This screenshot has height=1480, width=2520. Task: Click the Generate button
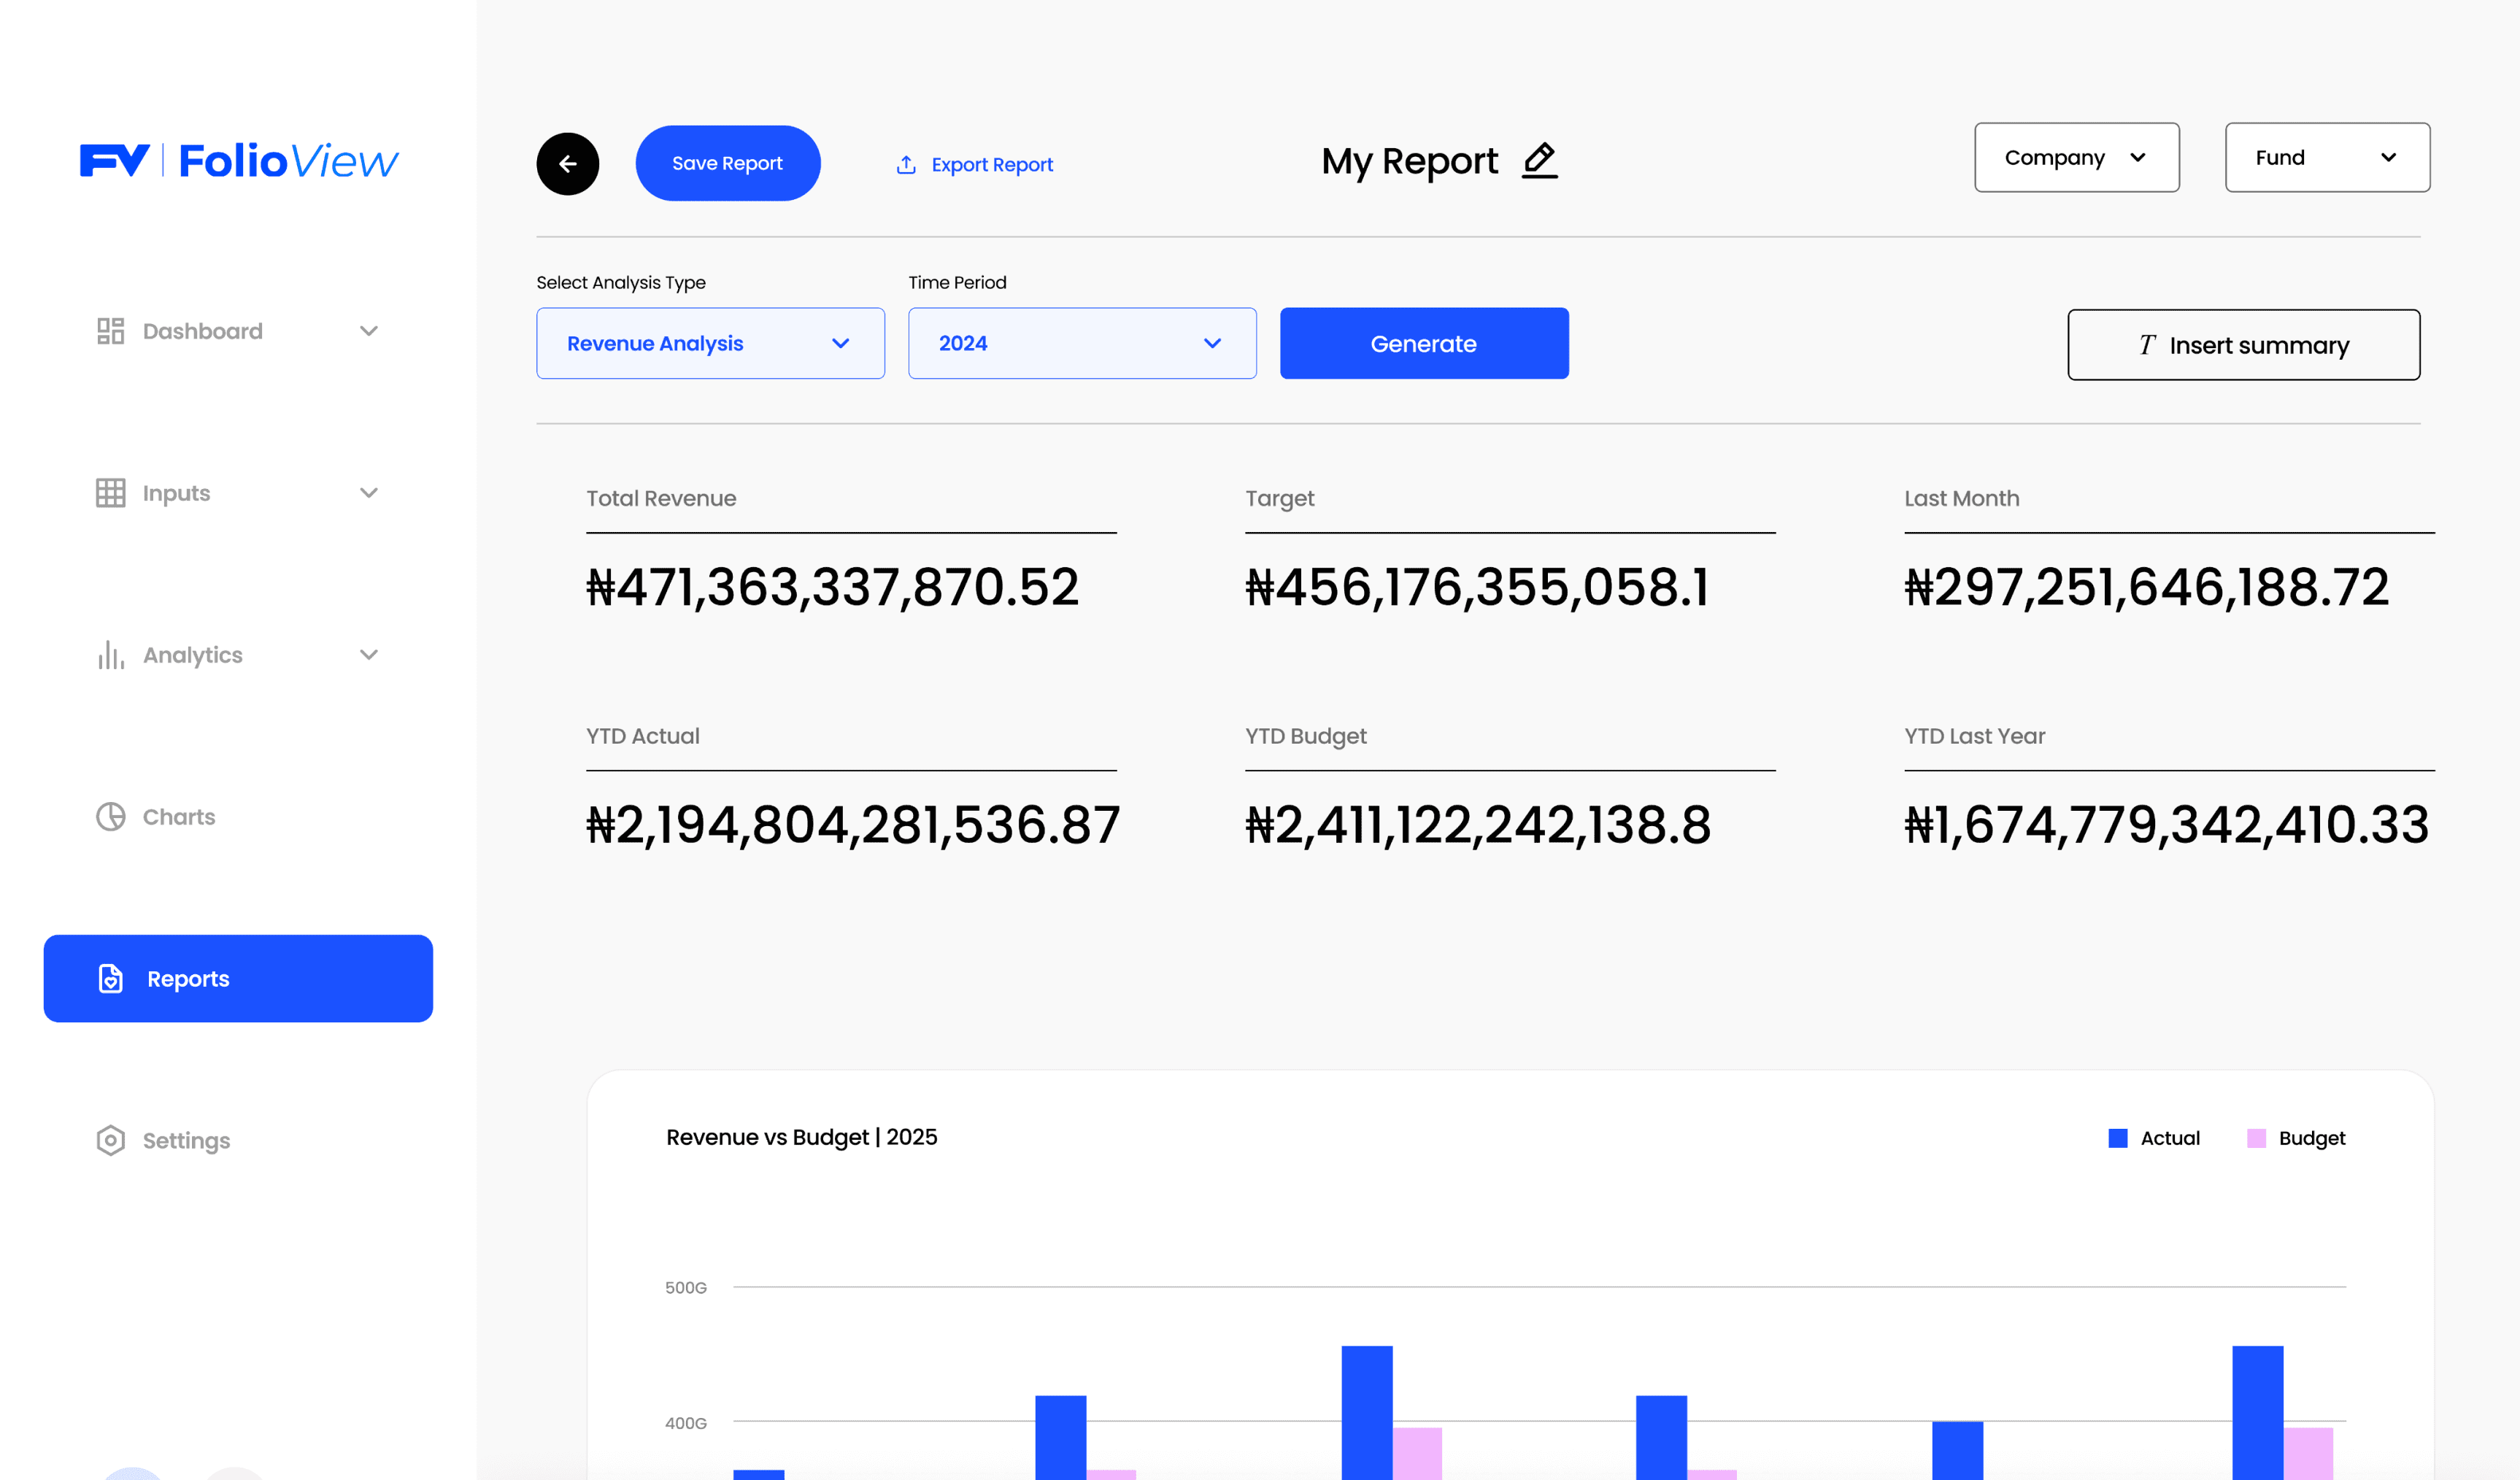coord(1423,343)
